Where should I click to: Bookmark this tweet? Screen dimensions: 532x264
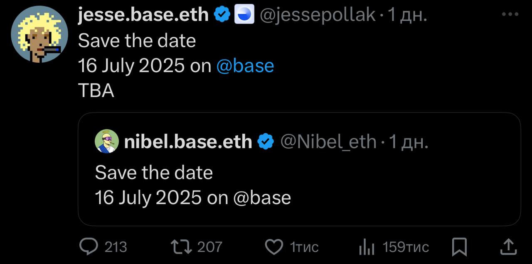click(x=459, y=247)
